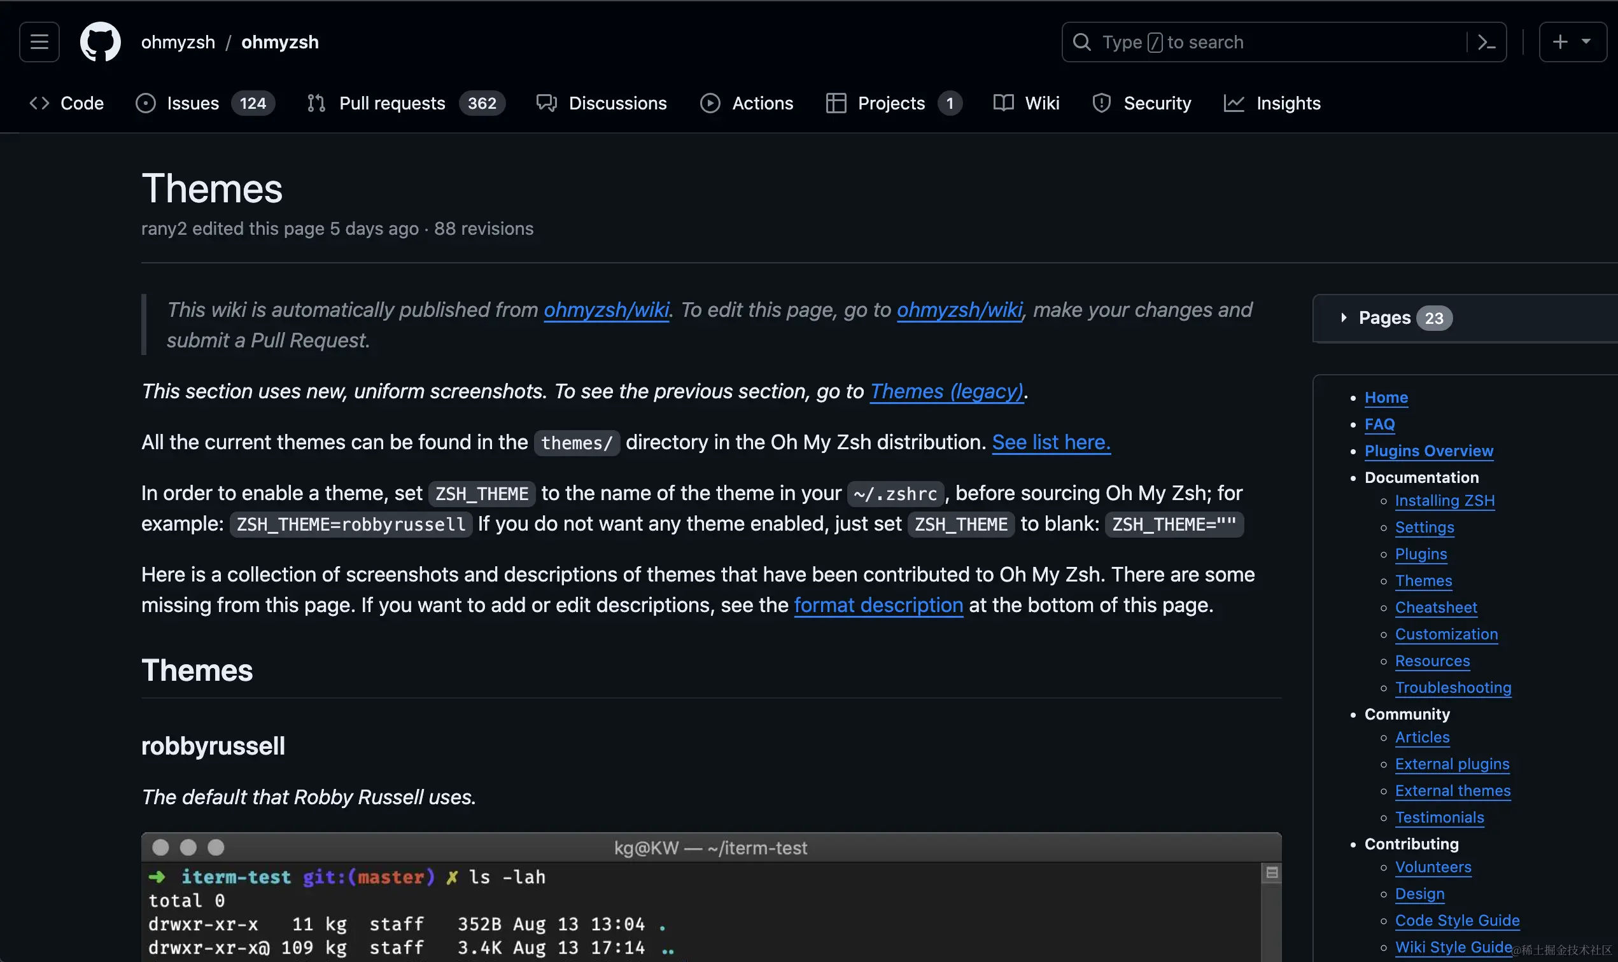Open the Pull requests tab

[x=391, y=103]
